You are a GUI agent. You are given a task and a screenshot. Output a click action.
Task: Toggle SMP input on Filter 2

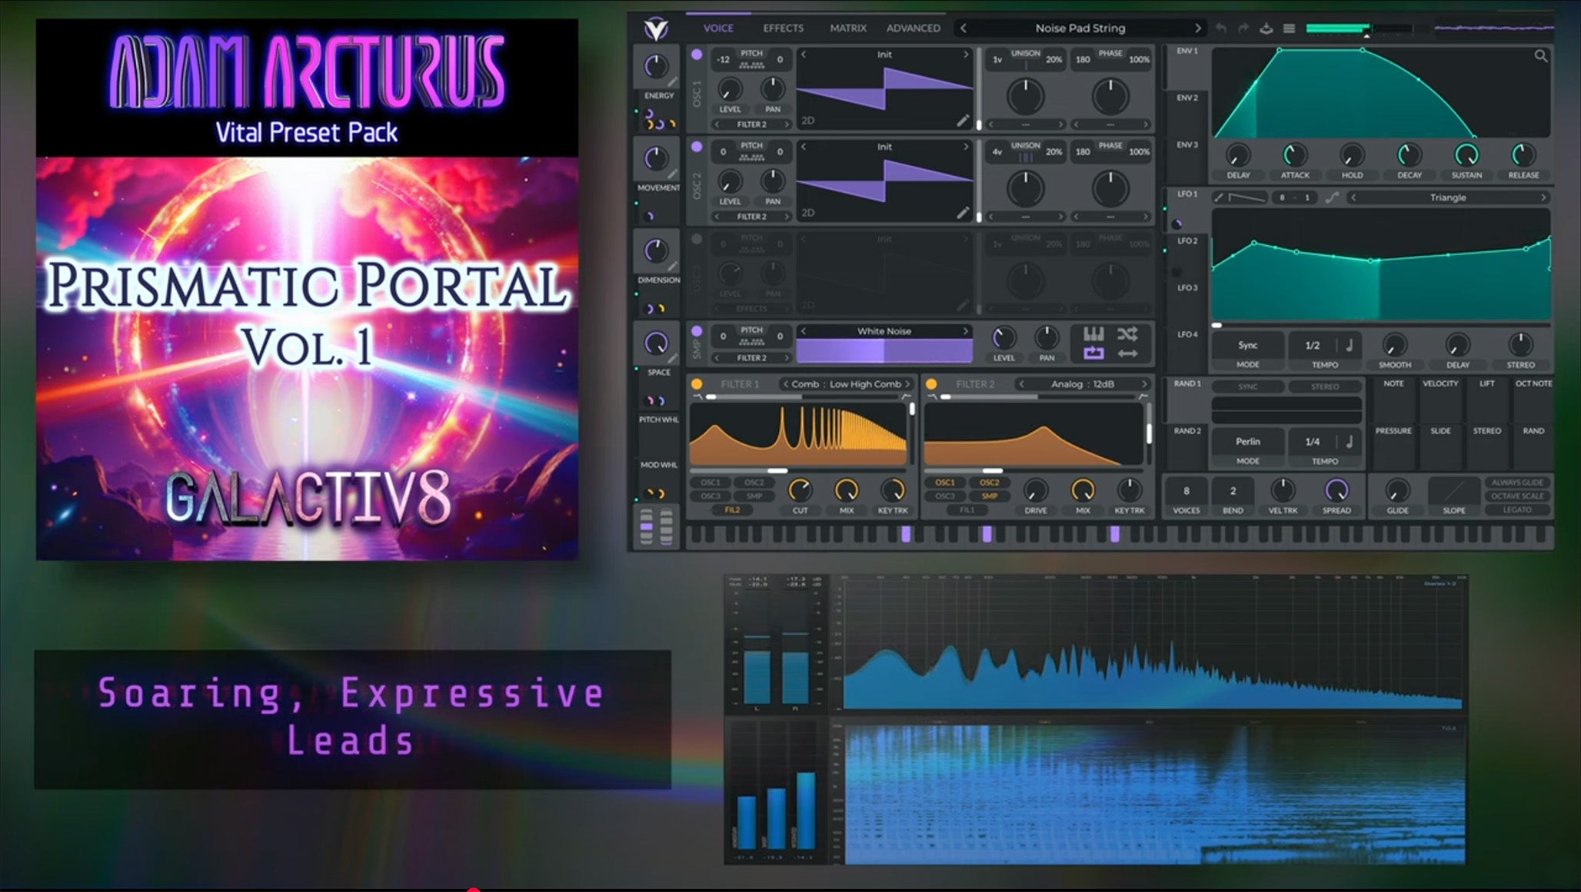989,496
